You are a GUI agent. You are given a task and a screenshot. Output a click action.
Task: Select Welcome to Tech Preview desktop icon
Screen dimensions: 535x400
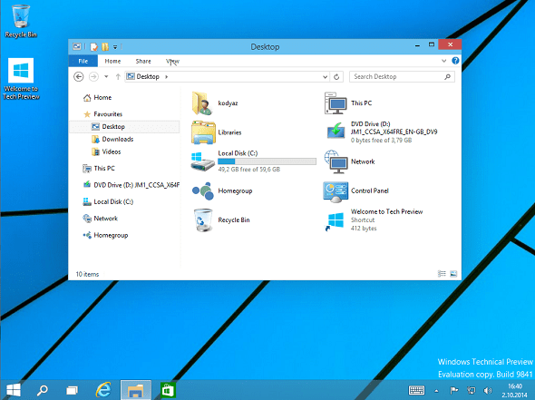tap(21, 79)
